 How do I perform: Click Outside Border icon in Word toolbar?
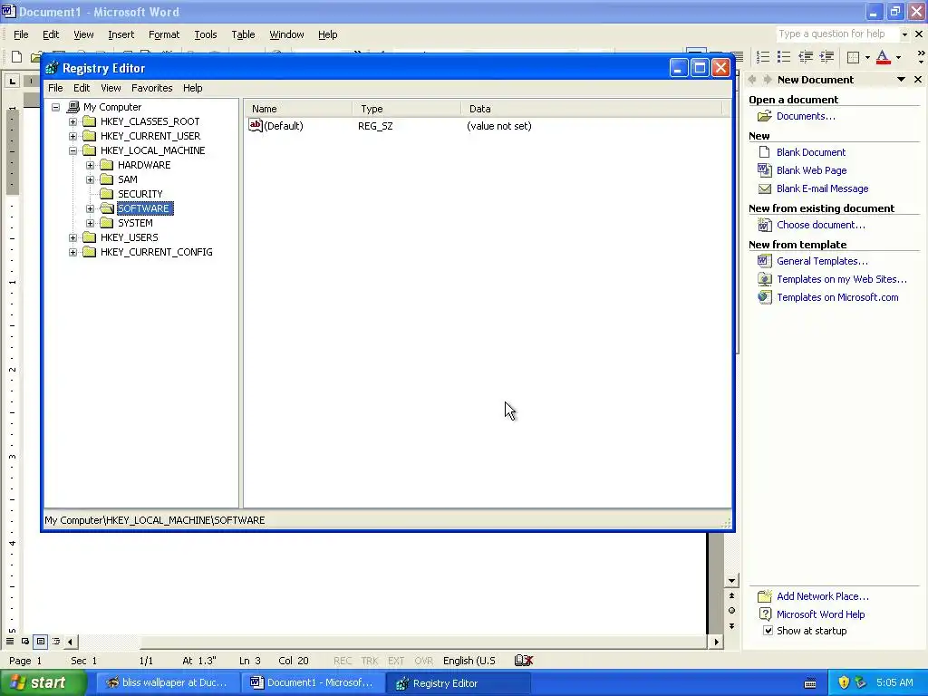854,57
